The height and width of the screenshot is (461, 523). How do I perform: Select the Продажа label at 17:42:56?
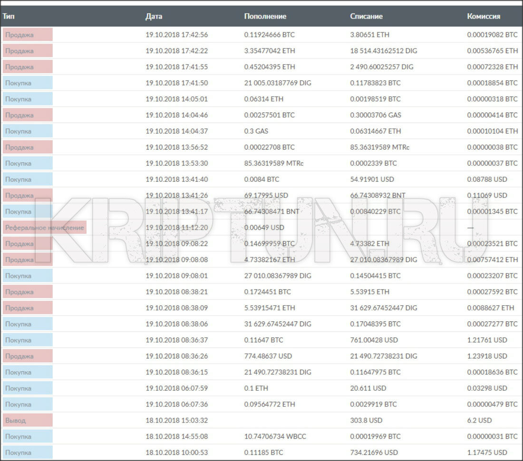click(x=28, y=35)
